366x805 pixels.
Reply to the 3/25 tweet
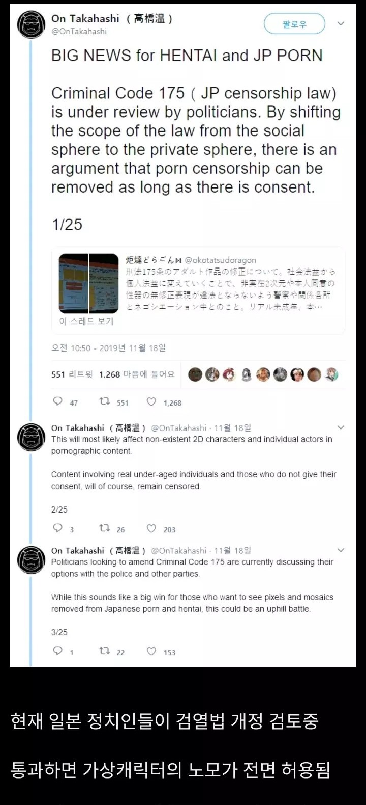[x=58, y=651]
